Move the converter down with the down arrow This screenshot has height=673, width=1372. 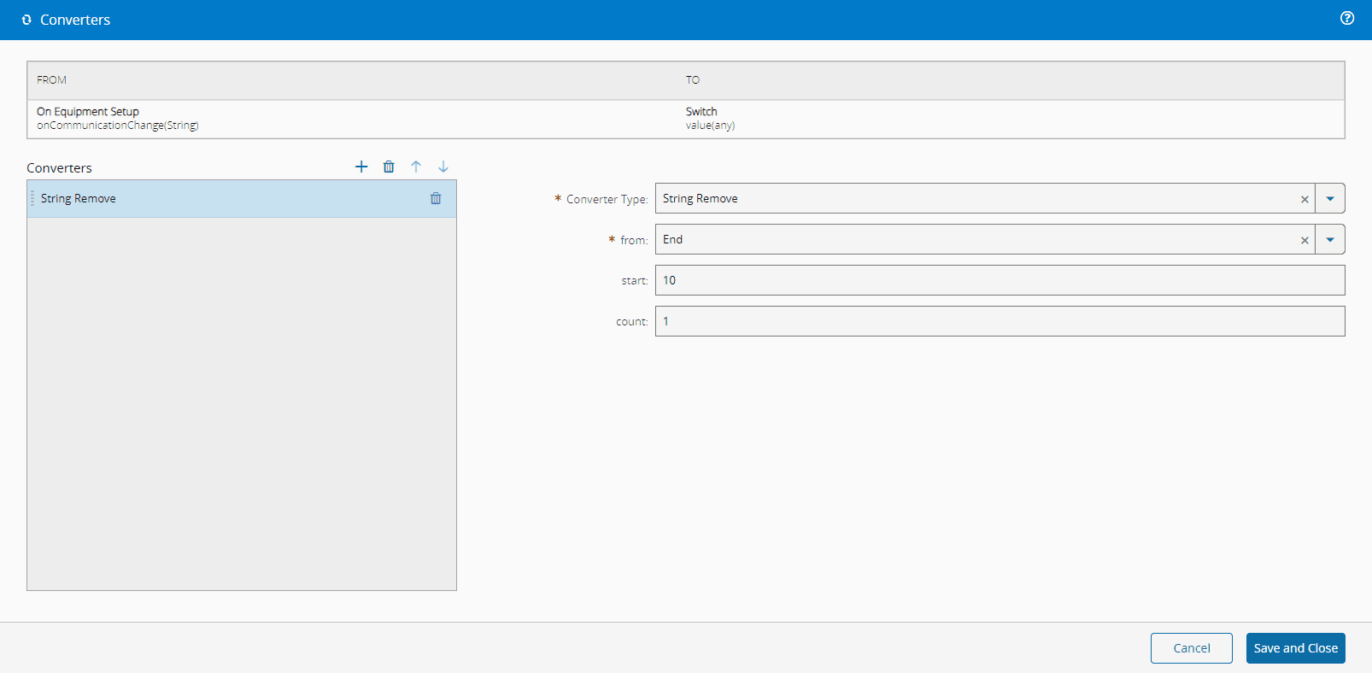click(x=443, y=167)
